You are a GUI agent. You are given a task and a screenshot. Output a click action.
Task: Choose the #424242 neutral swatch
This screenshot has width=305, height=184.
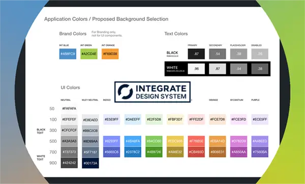click(x=69, y=163)
